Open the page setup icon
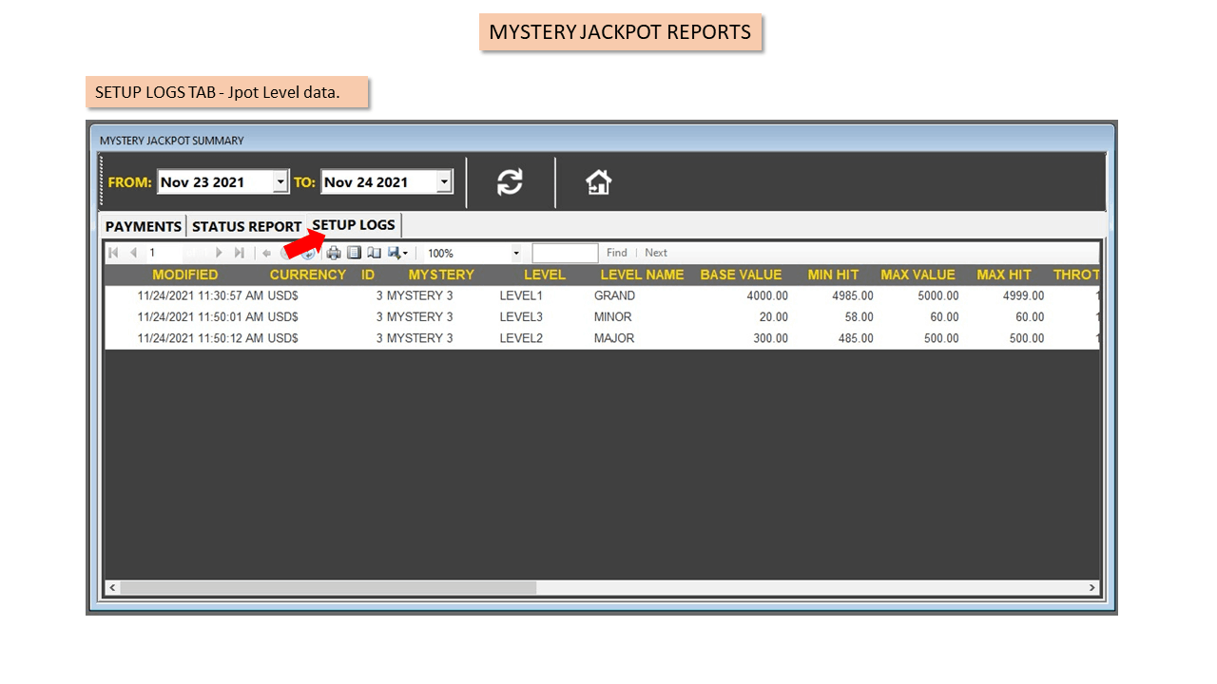 (x=374, y=253)
